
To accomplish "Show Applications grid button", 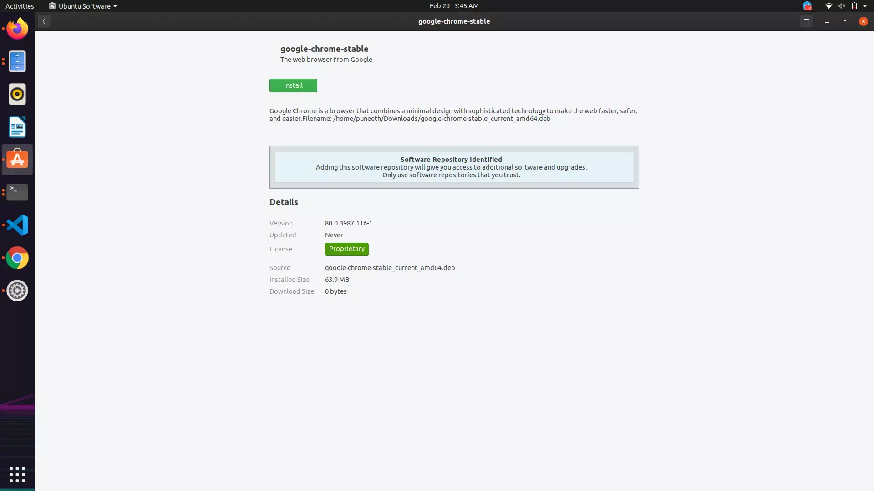I will click(17, 475).
